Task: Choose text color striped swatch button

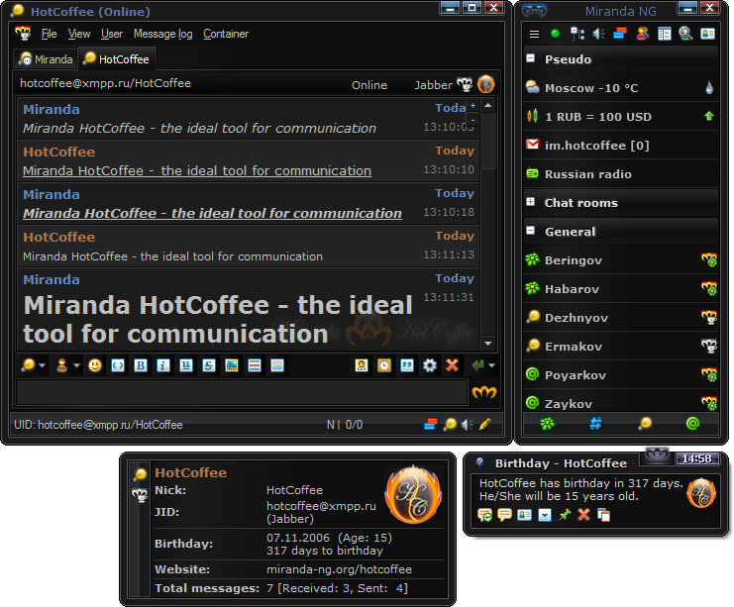Action: point(255,365)
